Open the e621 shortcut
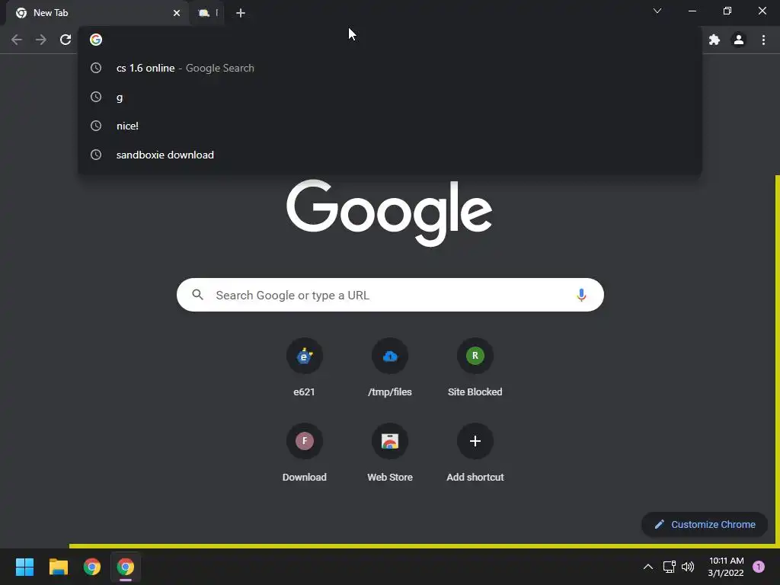Image resolution: width=780 pixels, height=585 pixels. tap(305, 368)
